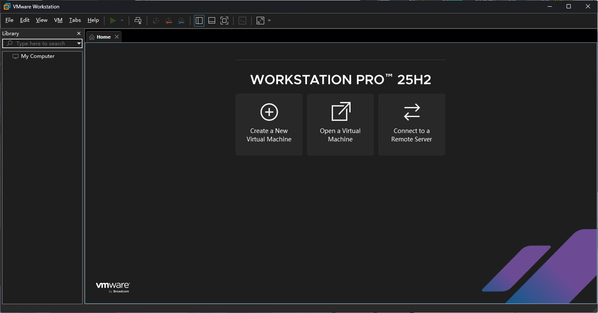
Task: Expand the Library search filter dropdown
Action: tap(79, 43)
